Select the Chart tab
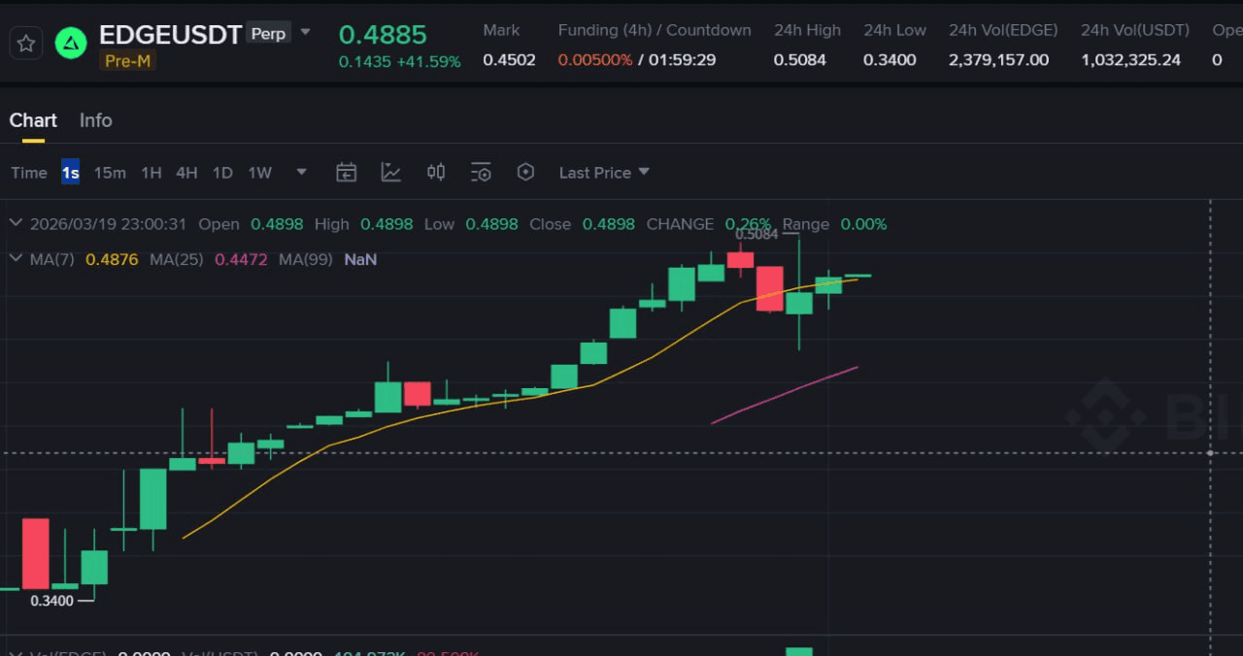The image size is (1243, 656). point(33,120)
